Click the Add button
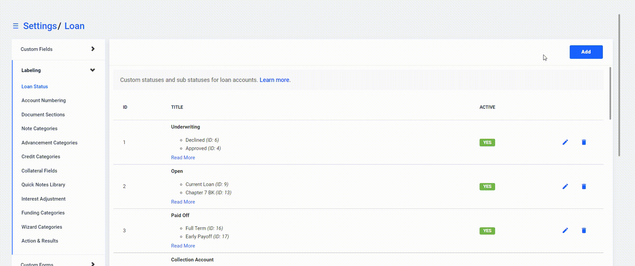Image resolution: width=635 pixels, height=266 pixels. pos(586,52)
